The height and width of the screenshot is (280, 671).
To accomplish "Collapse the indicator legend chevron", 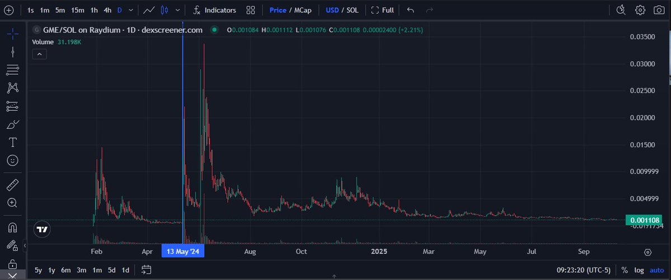I will tap(39, 54).
